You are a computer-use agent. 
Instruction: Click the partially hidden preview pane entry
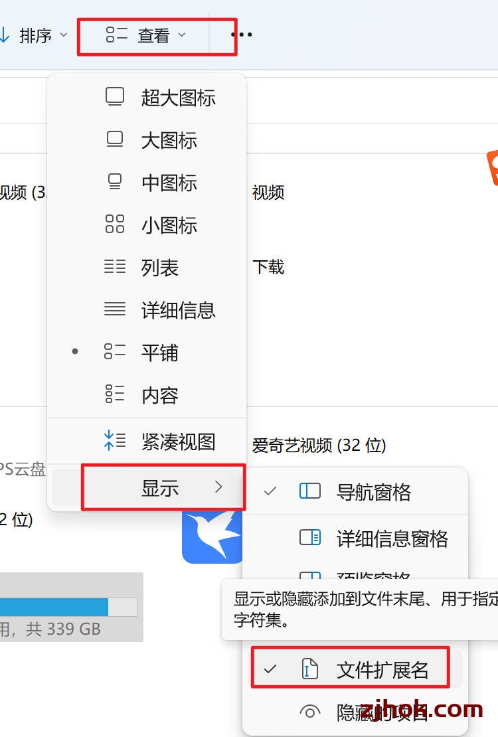tap(355, 575)
